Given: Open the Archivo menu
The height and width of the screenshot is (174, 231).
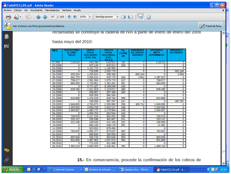Looking at the screenshot, I should point(8,10).
